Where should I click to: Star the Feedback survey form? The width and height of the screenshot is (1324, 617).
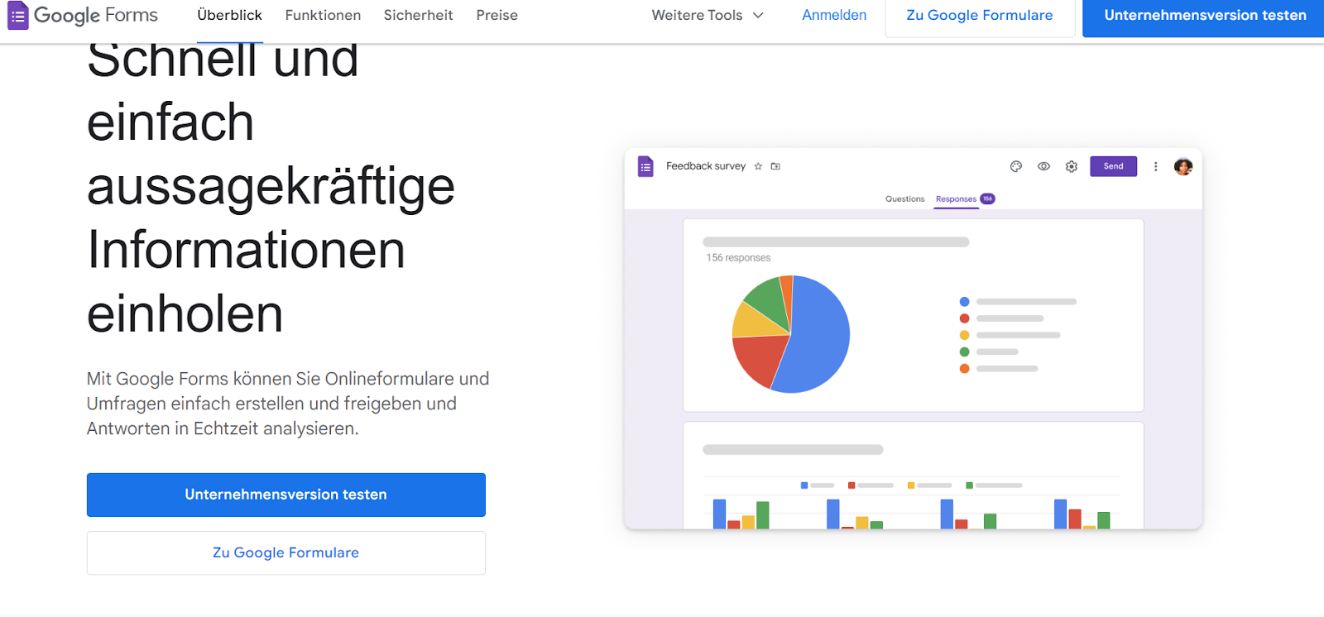pos(758,166)
